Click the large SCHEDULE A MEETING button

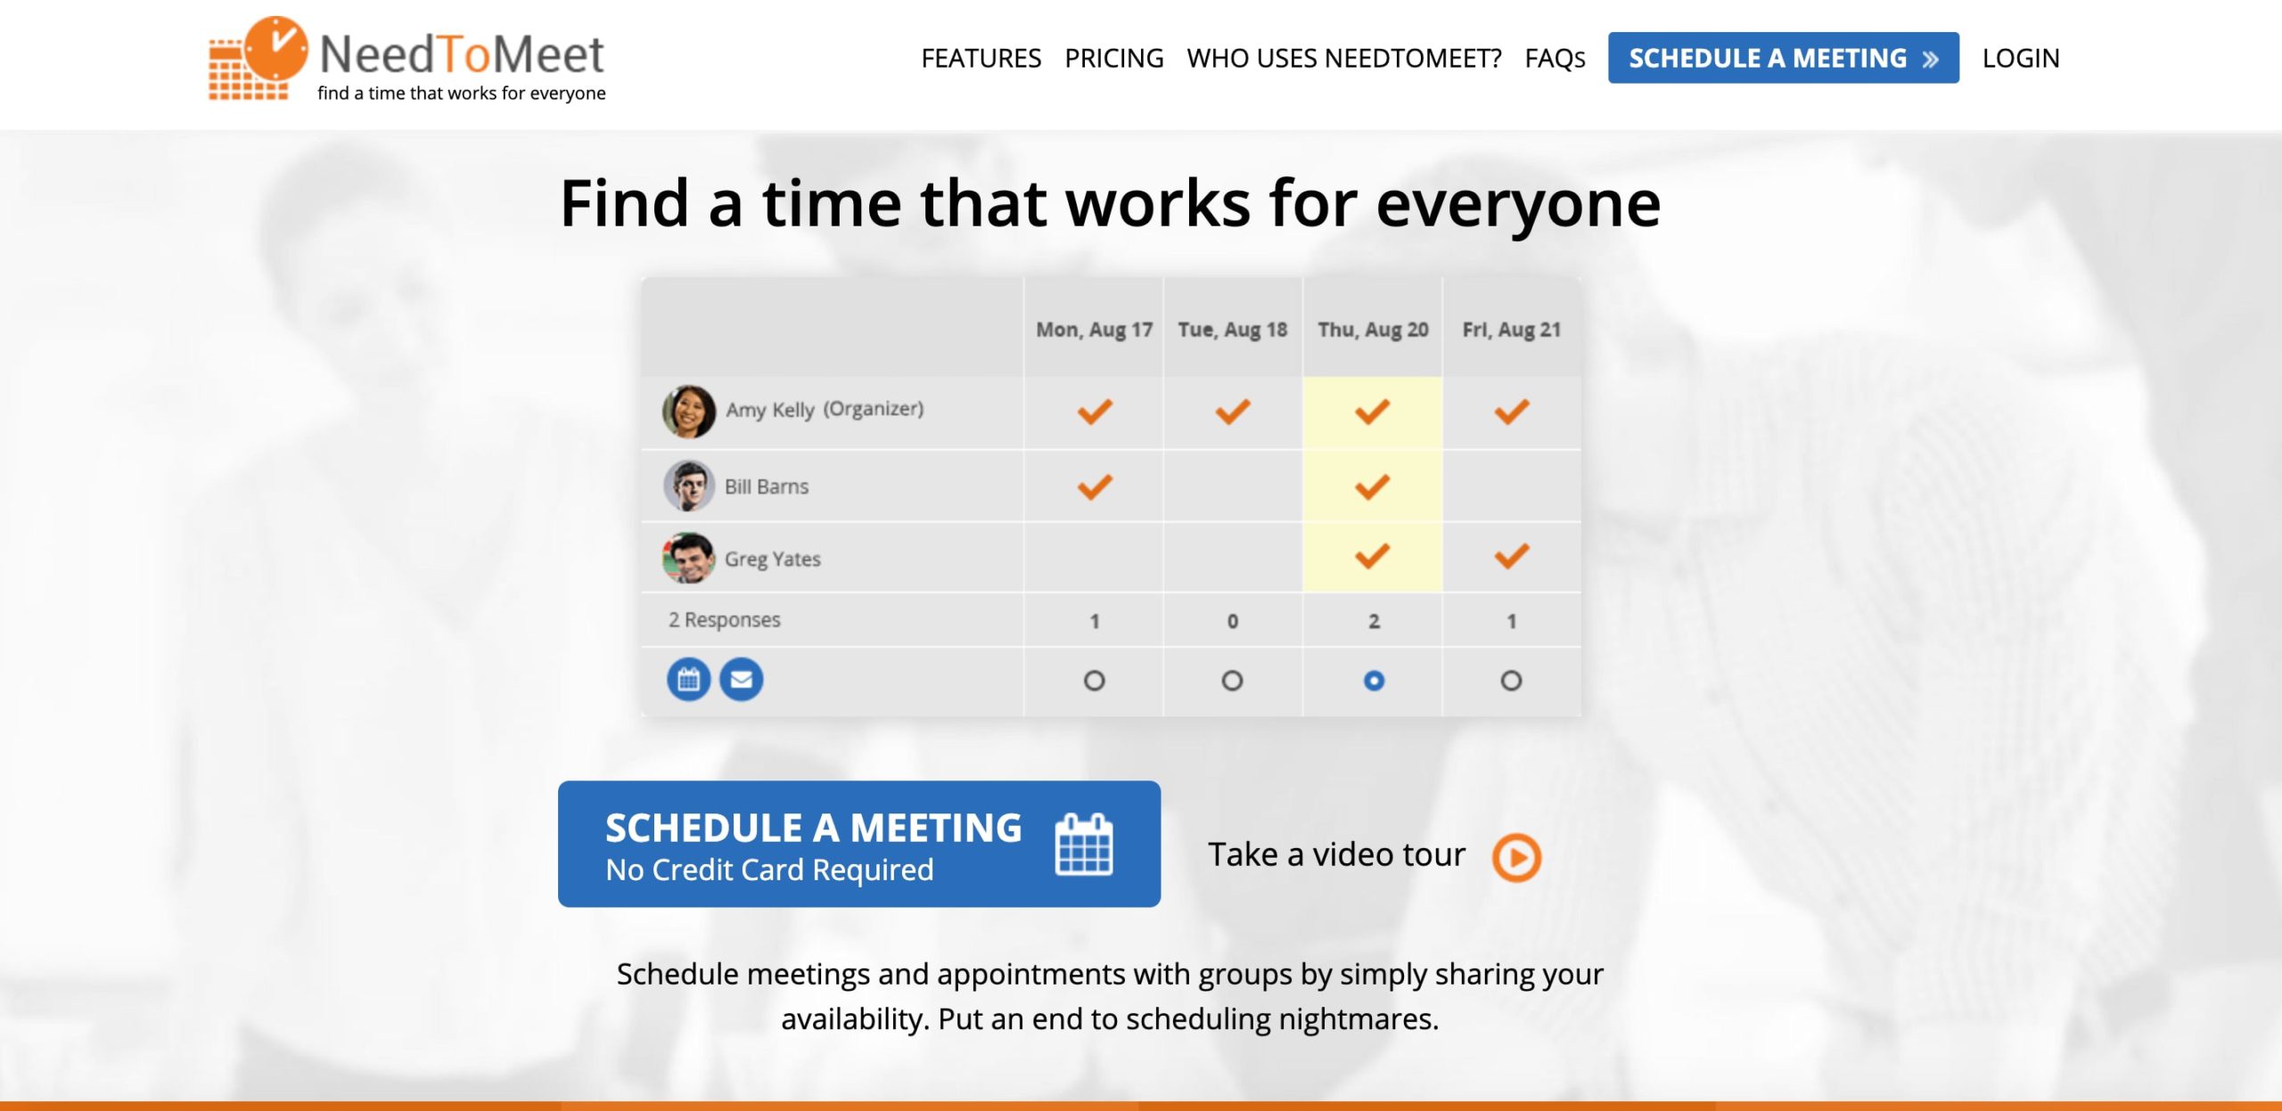(859, 844)
